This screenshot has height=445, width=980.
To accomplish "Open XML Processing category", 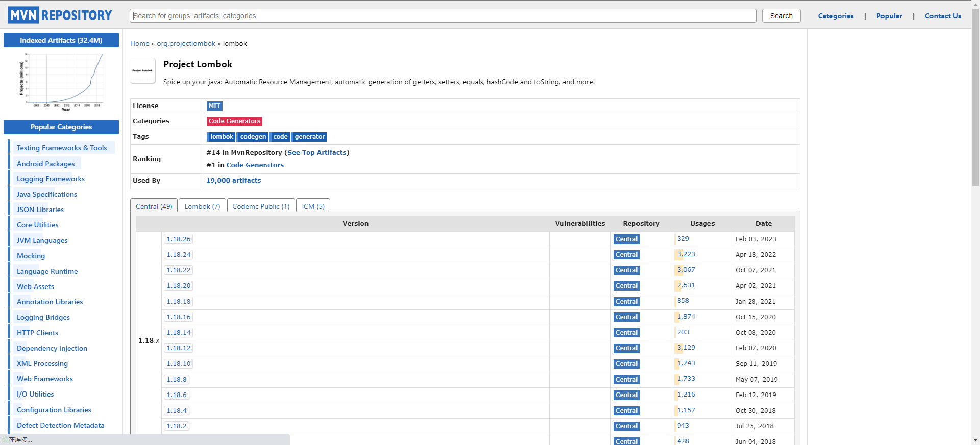I will 42,363.
